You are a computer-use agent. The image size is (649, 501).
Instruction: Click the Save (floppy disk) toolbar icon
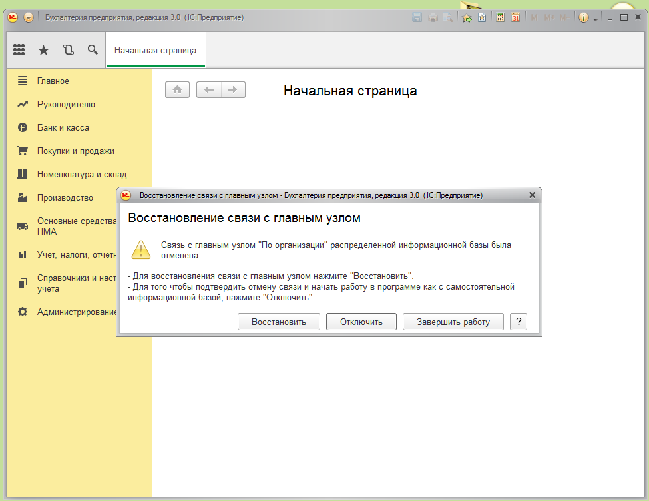(x=417, y=17)
